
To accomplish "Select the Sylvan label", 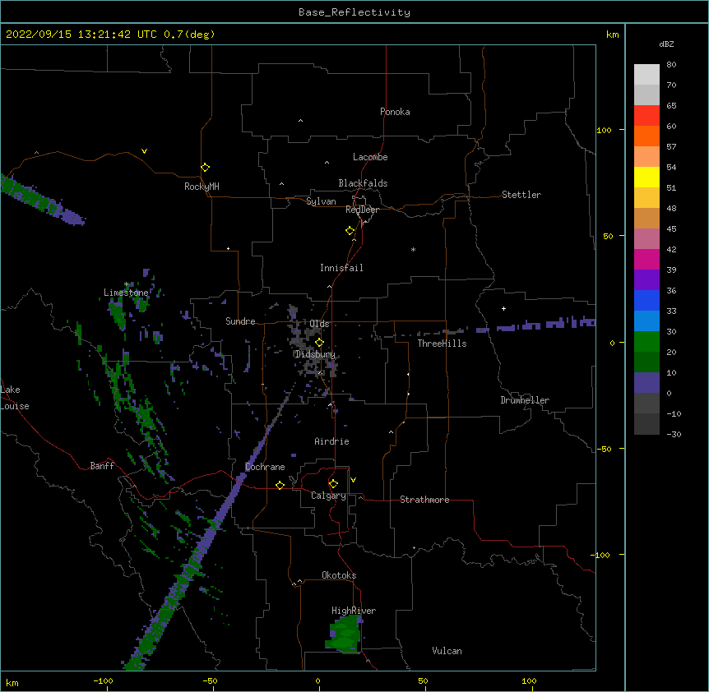I will 321,201.
